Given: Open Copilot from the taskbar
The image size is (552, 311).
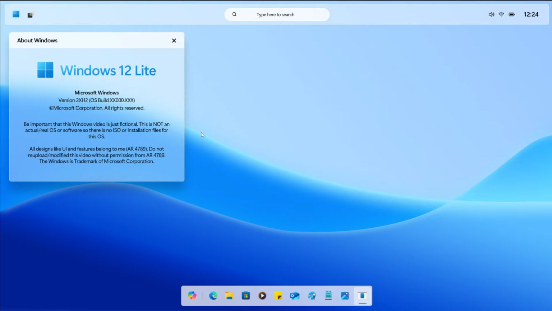Looking at the screenshot, I should 192,296.
